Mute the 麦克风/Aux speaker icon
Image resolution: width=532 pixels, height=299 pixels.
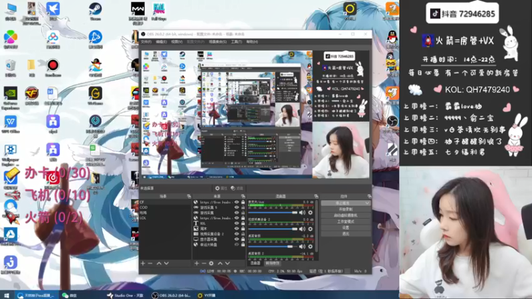coord(302,213)
